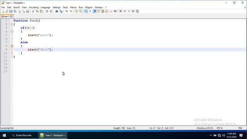Click the 'length : 104' status text
Viewport: 247px width, 139px height.
click(x=119, y=128)
